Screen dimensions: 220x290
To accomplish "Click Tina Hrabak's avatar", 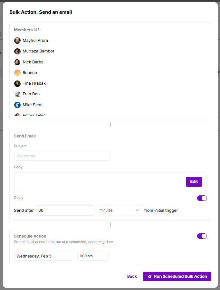I will [x=17, y=83].
